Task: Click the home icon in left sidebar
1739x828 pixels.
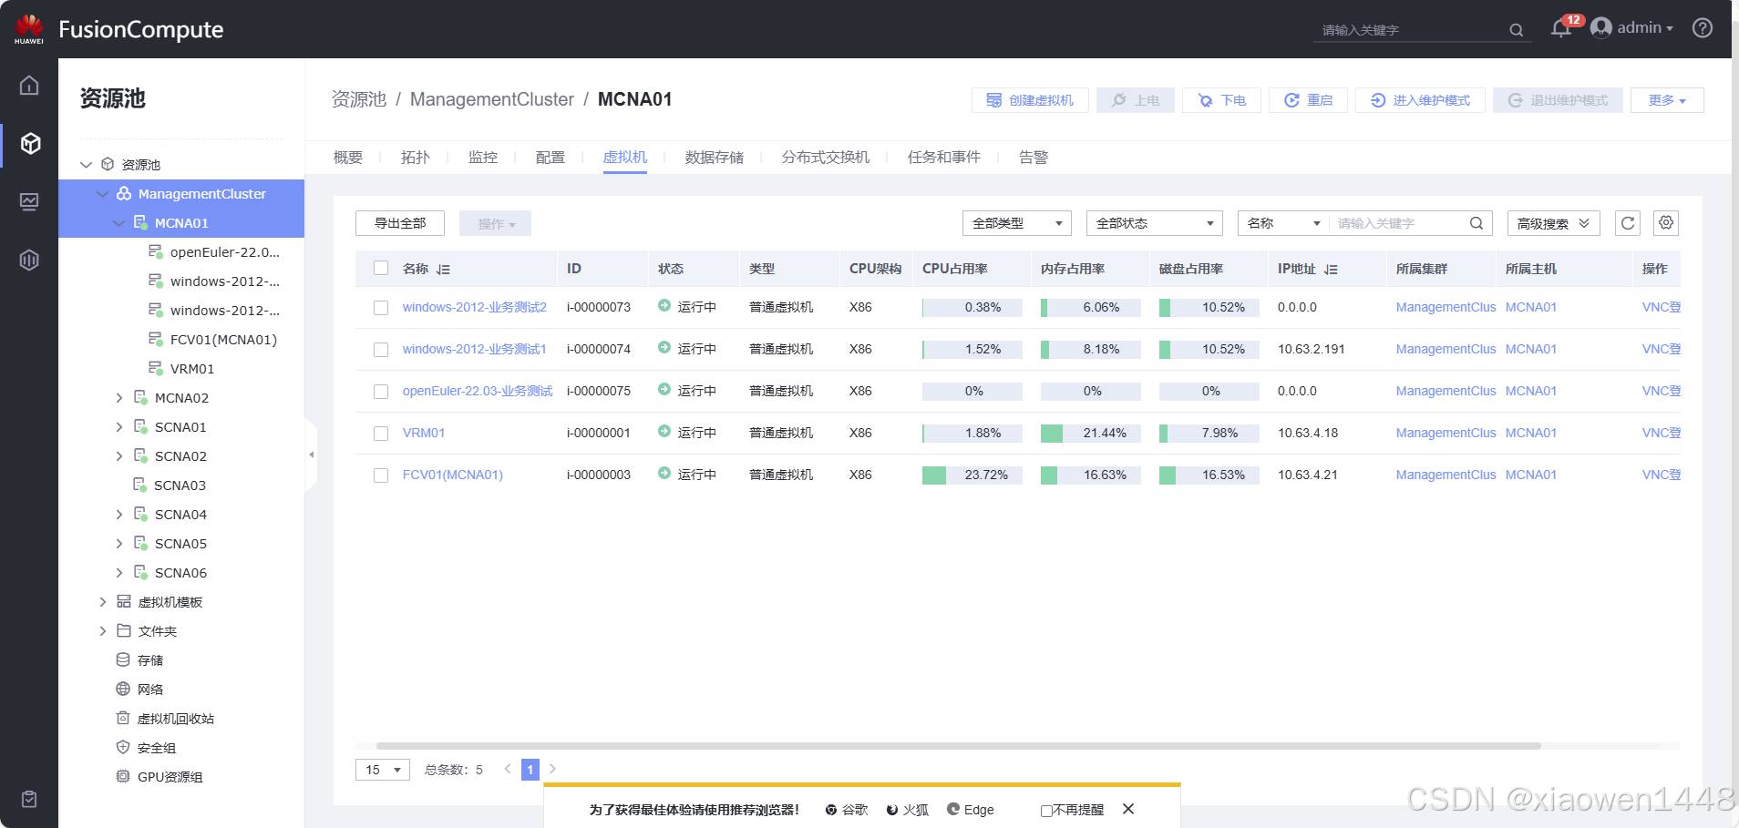Action: pyautogui.click(x=29, y=86)
